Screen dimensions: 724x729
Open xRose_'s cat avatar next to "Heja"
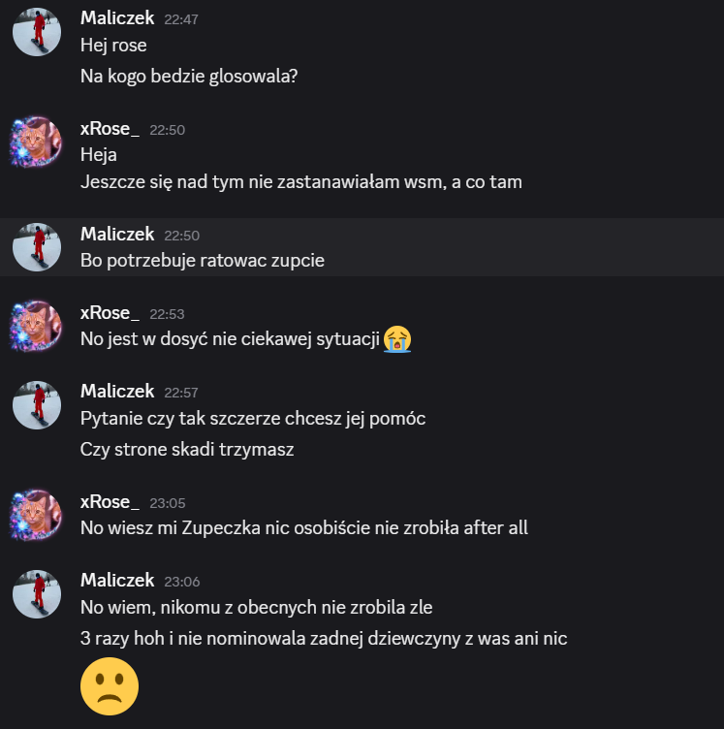[x=37, y=143]
